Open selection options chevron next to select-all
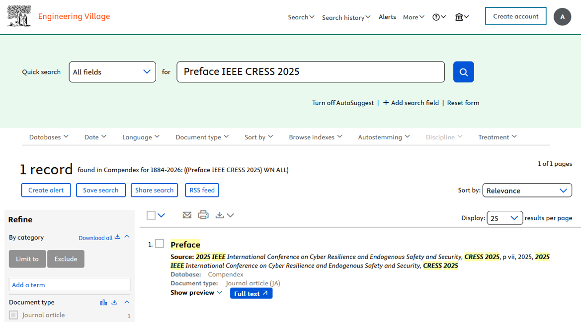 click(x=161, y=215)
